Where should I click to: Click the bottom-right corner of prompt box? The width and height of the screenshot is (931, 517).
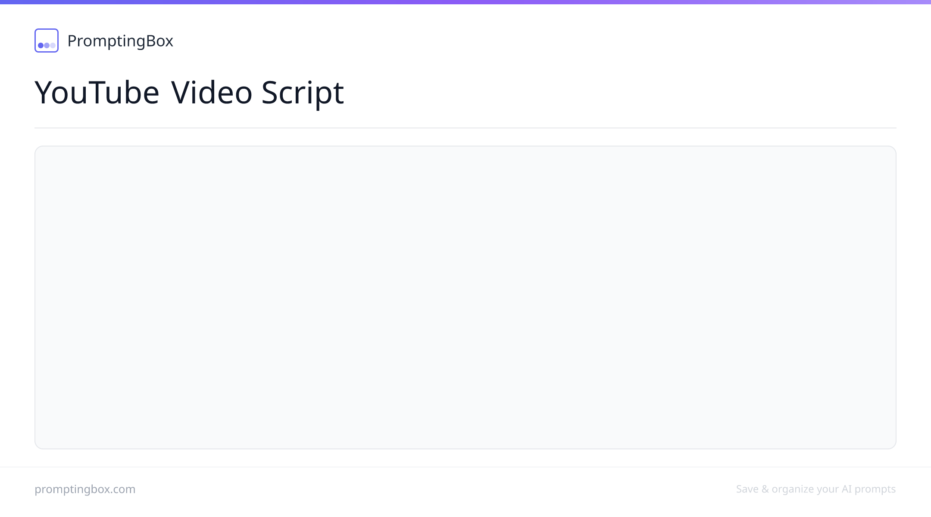point(895,447)
